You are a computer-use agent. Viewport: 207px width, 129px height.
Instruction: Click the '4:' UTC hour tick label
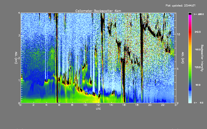click(47, 105)
